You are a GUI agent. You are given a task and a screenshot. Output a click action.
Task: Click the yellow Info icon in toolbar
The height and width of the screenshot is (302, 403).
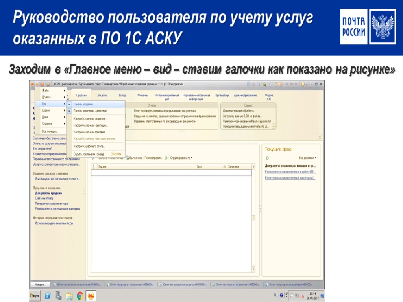click(303, 84)
